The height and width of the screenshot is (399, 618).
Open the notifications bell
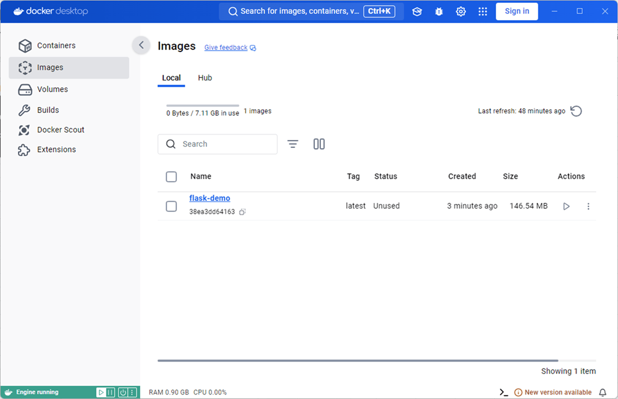(603, 392)
